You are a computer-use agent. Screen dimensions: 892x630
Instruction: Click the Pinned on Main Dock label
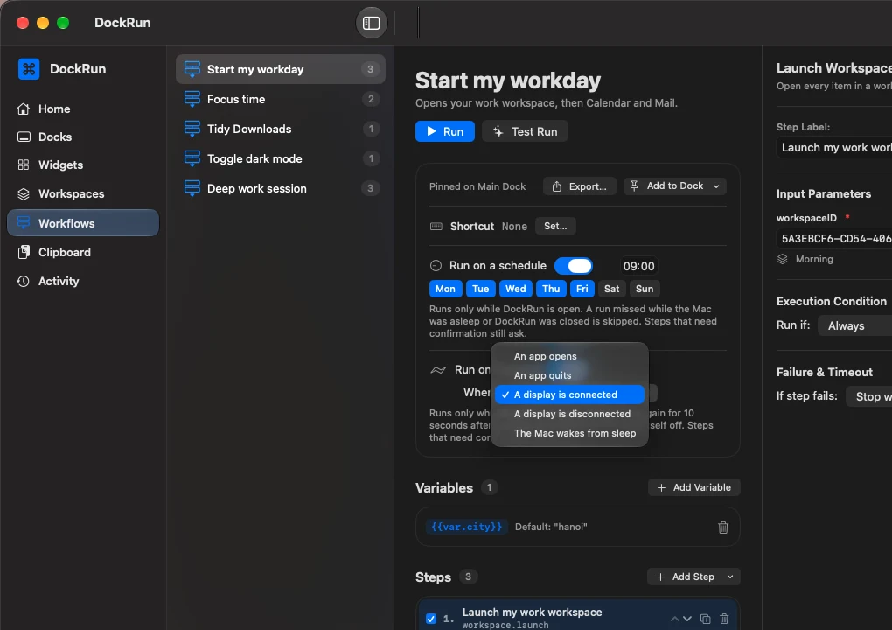coord(477,186)
